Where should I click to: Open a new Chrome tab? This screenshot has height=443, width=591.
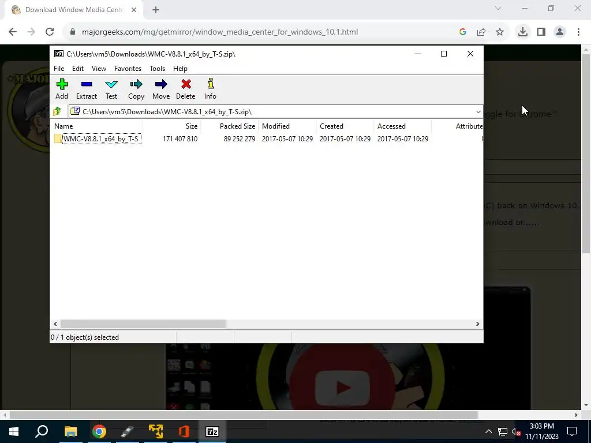click(156, 10)
